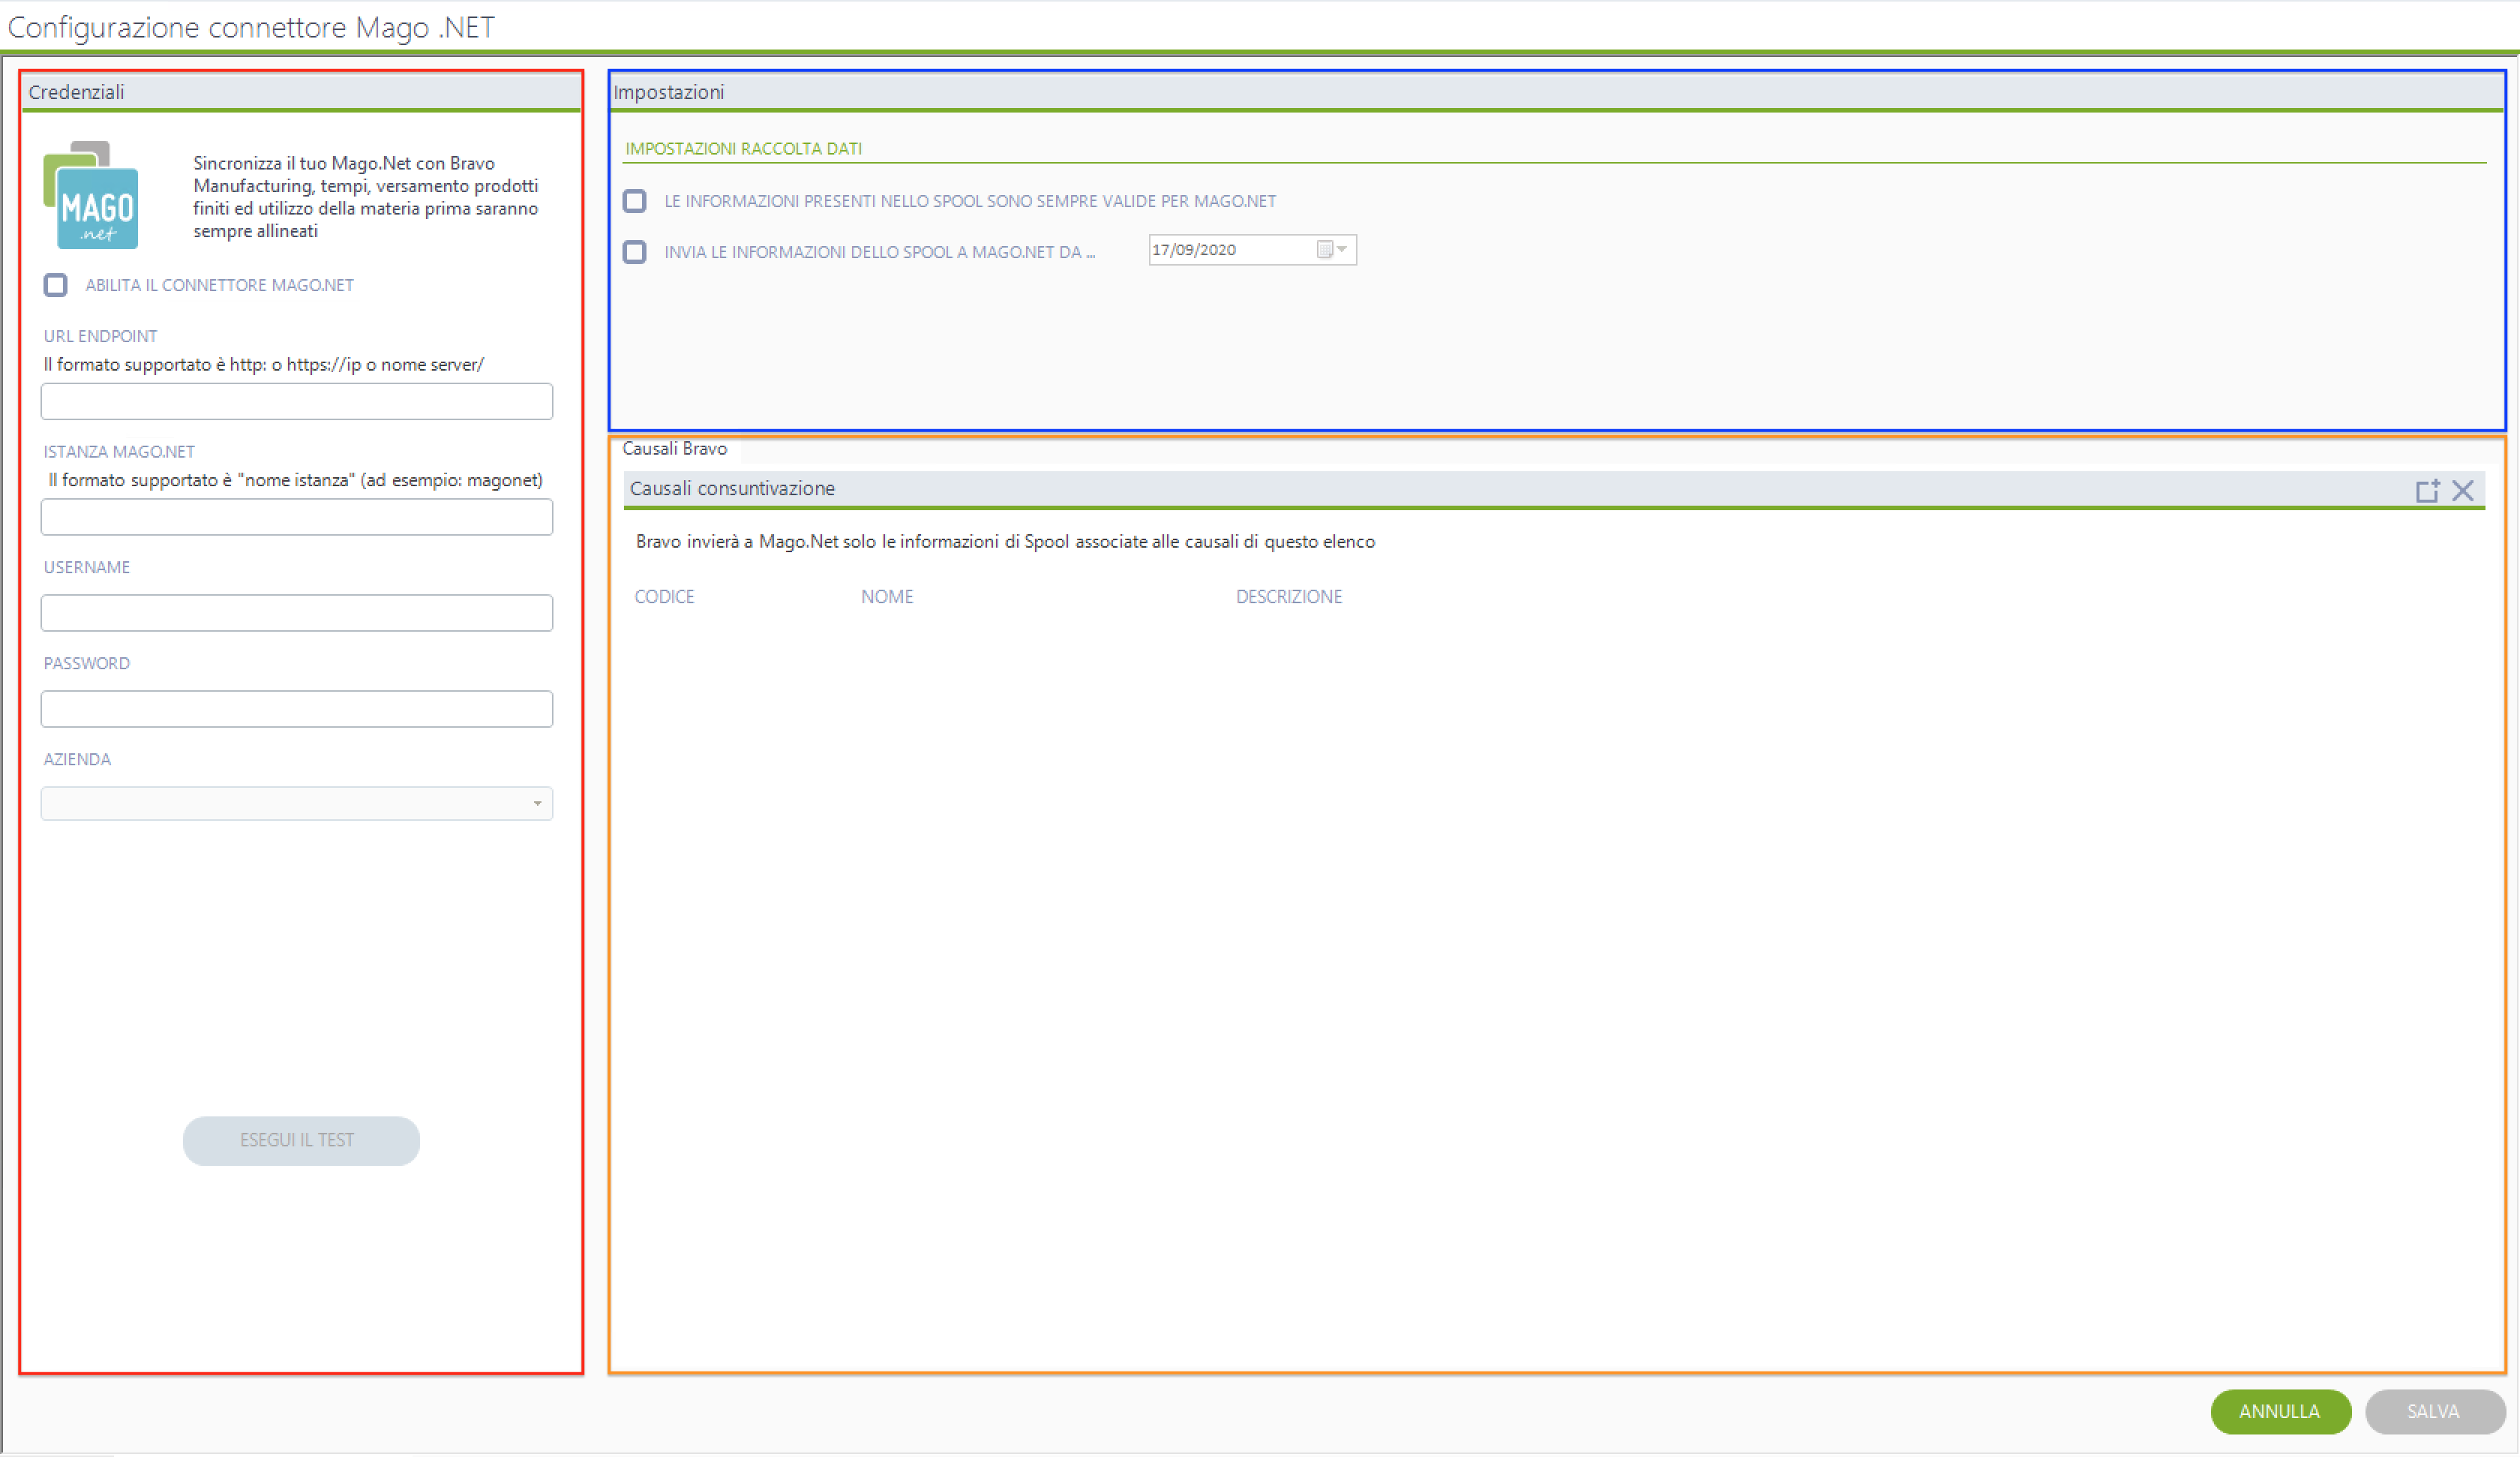
Task: Focus the Istanza Mago.net text field
Action: 297,518
